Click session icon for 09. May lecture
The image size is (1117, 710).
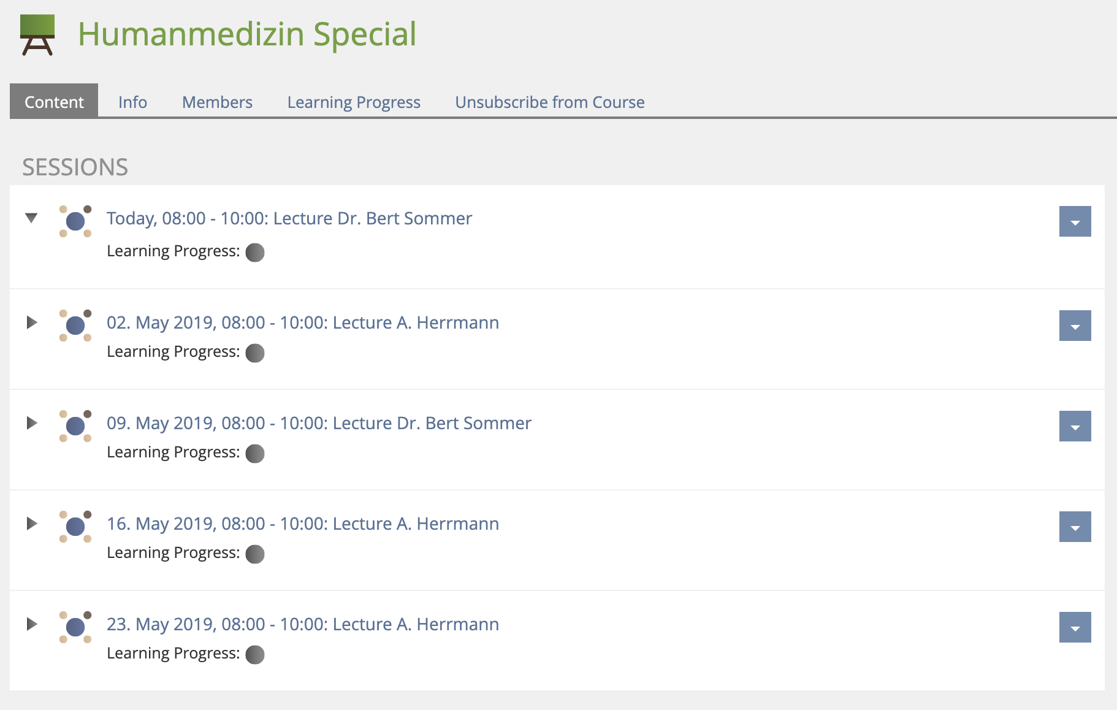pyautogui.click(x=75, y=426)
